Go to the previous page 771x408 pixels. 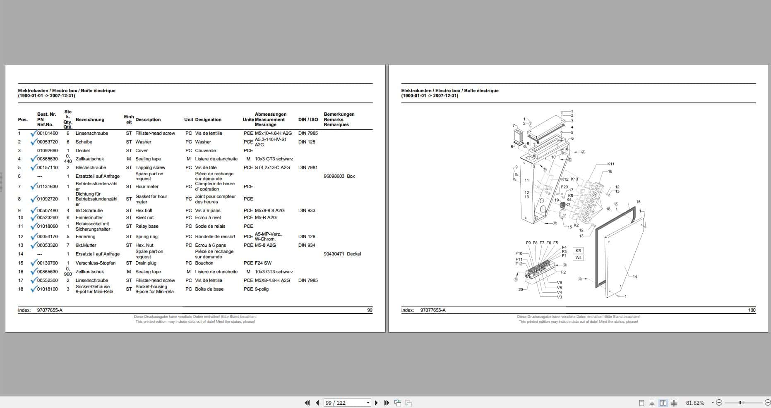pos(317,403)
